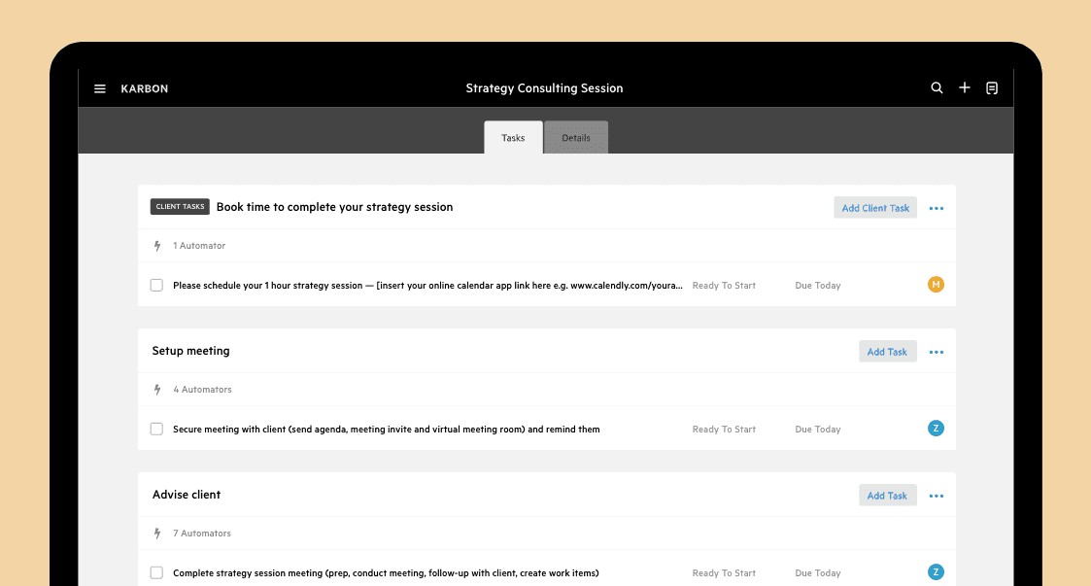Select the Tasks tab

tap(514, 138)
